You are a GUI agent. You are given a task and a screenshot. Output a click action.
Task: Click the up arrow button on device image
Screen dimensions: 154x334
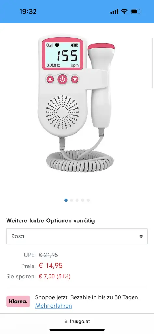[50, 80]
